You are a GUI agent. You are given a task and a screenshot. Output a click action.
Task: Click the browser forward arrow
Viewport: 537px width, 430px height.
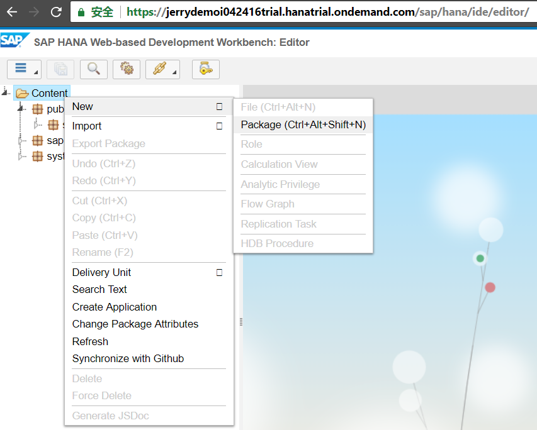(34, 12)
